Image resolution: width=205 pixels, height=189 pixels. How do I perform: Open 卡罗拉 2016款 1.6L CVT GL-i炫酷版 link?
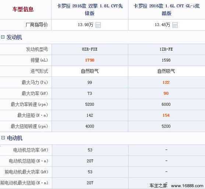[x=166, y=10]
